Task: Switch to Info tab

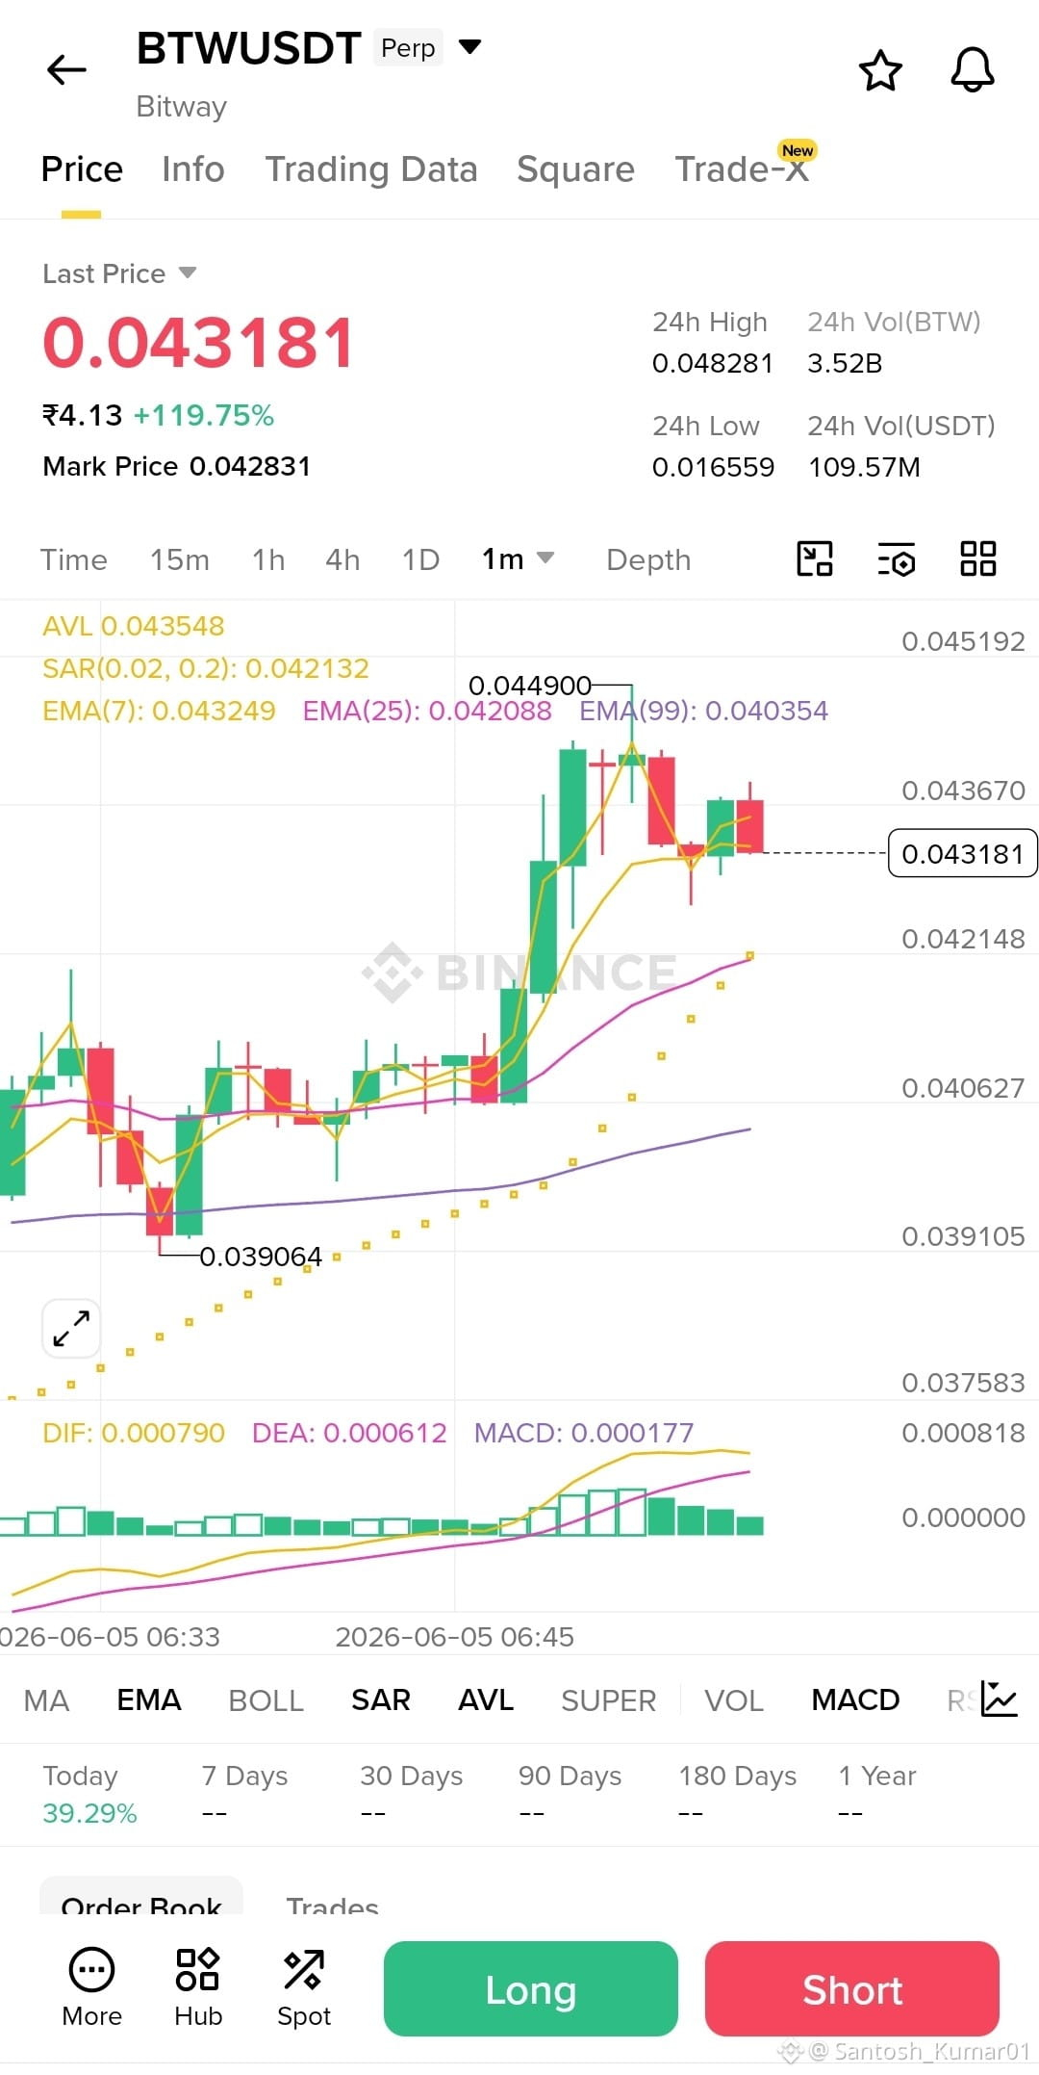Action: [193, 169]
